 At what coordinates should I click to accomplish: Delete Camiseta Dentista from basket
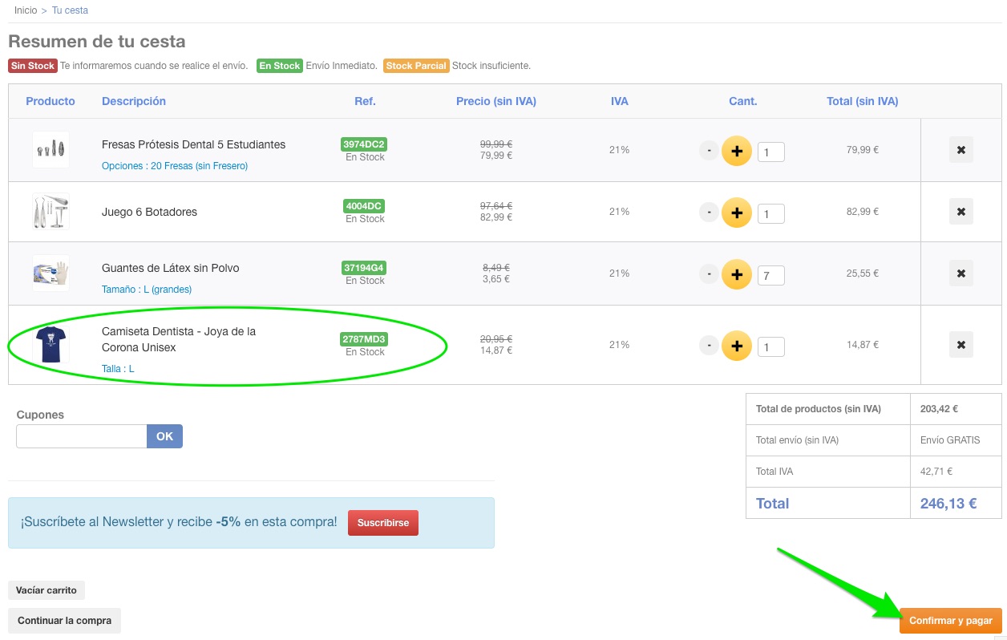[960, 345]
